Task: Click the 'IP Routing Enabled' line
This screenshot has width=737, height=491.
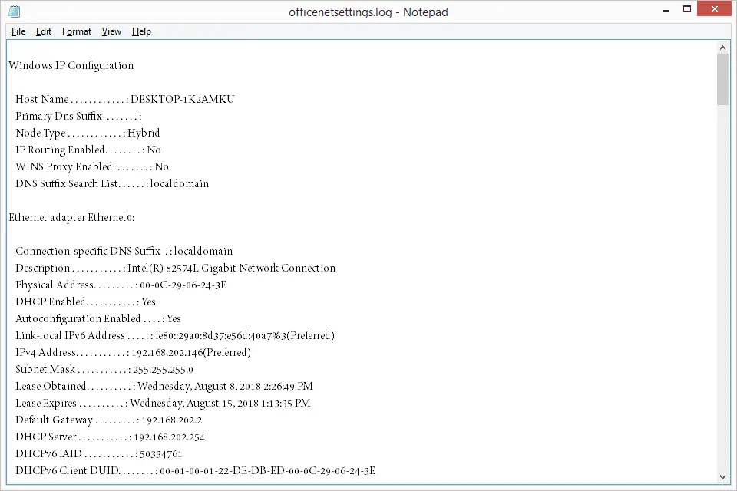Action: (x=88, y=150)
